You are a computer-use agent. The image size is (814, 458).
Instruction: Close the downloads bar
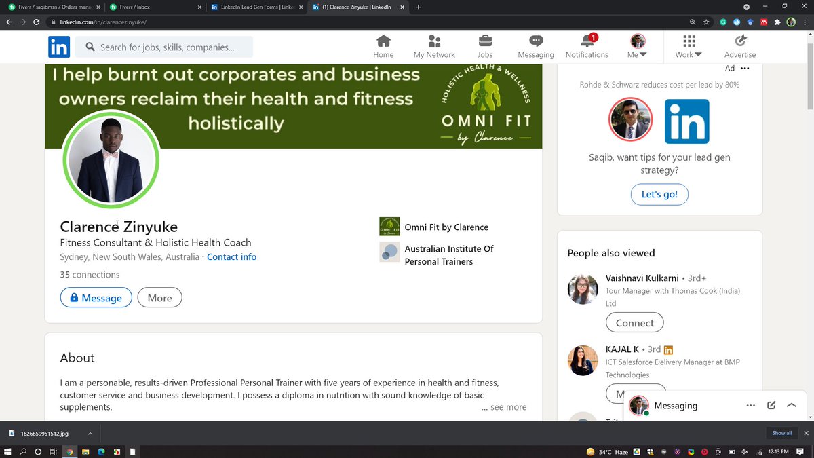coord(807,433)
